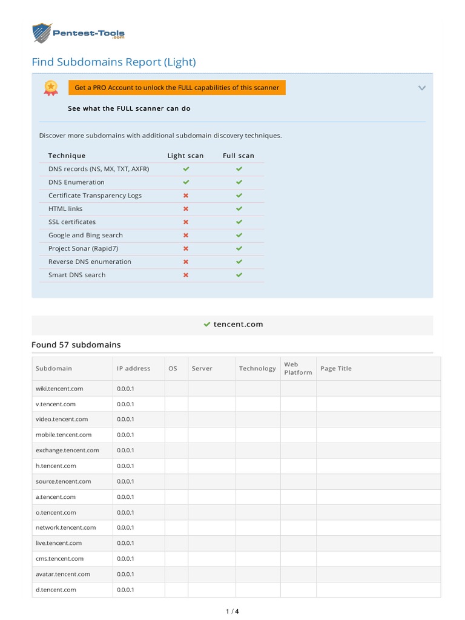Select mobile.tencent.com subdomain cell
465x620 pixels.
[73, 435]
